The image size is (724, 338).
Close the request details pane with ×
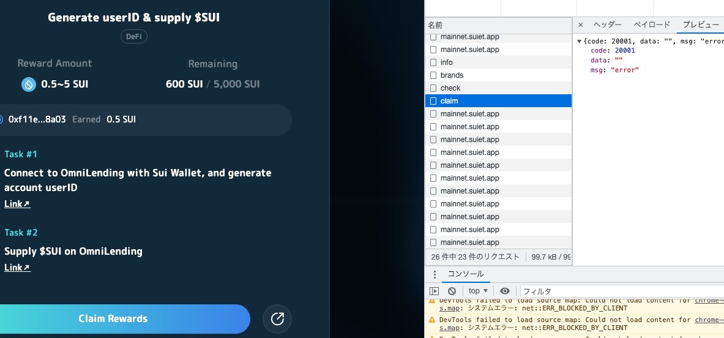[x=580, y=25]
